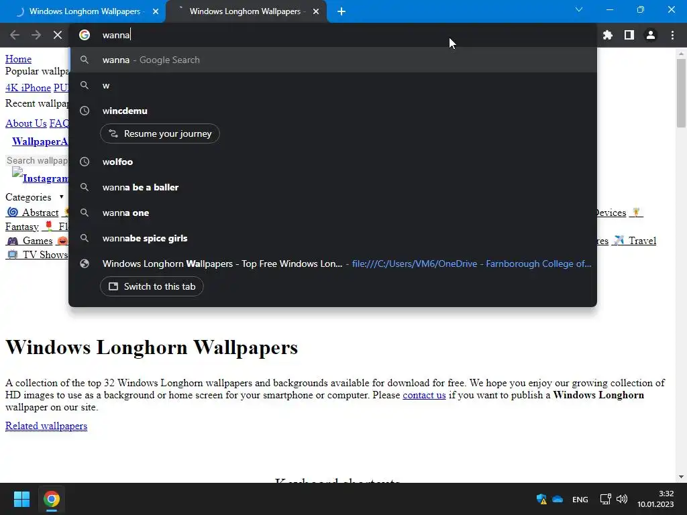Open the volume speaker tray icon

622,499
